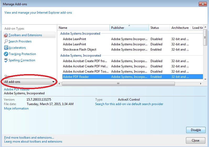
Task: Click the Close button
Action: pos(196,140)
